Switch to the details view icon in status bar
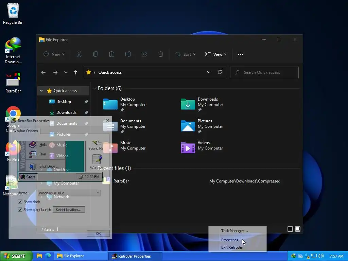Image resolution: width=348 pixels, height=261 pixels. click(290, 229)
